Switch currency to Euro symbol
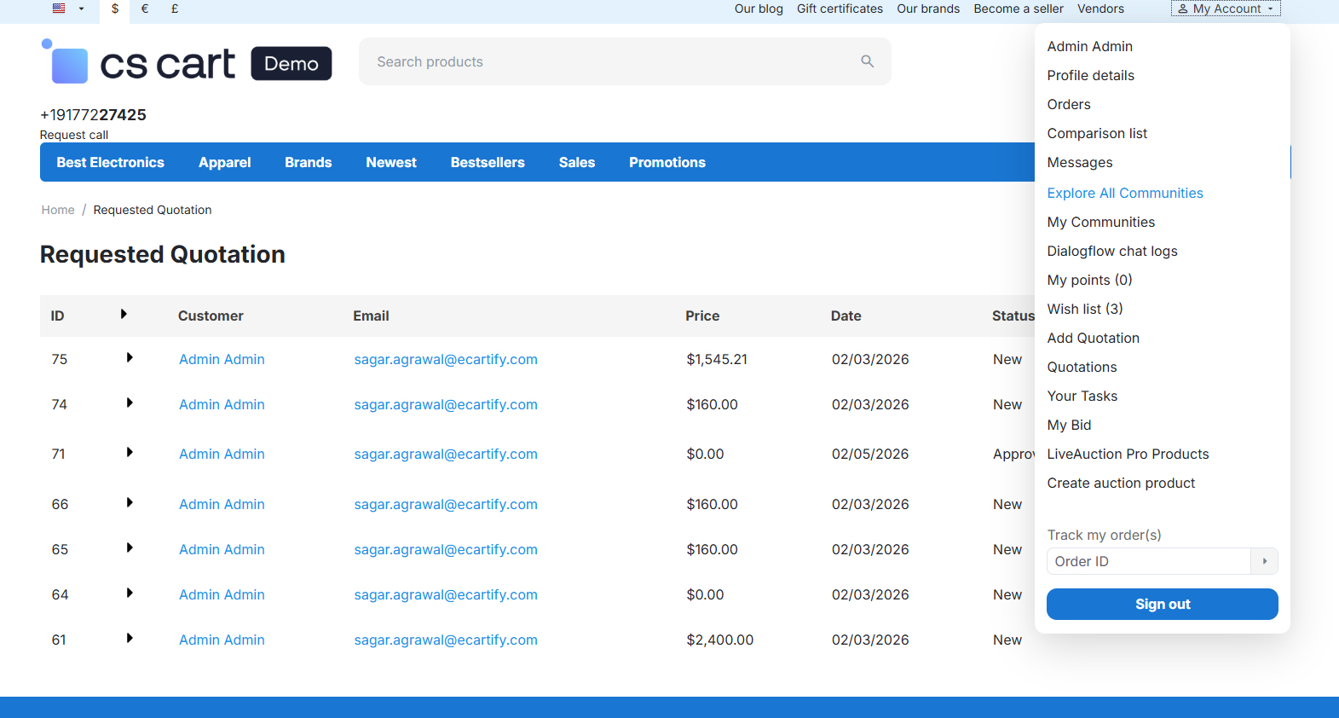 pyautogui.click(x=145, y=9)
